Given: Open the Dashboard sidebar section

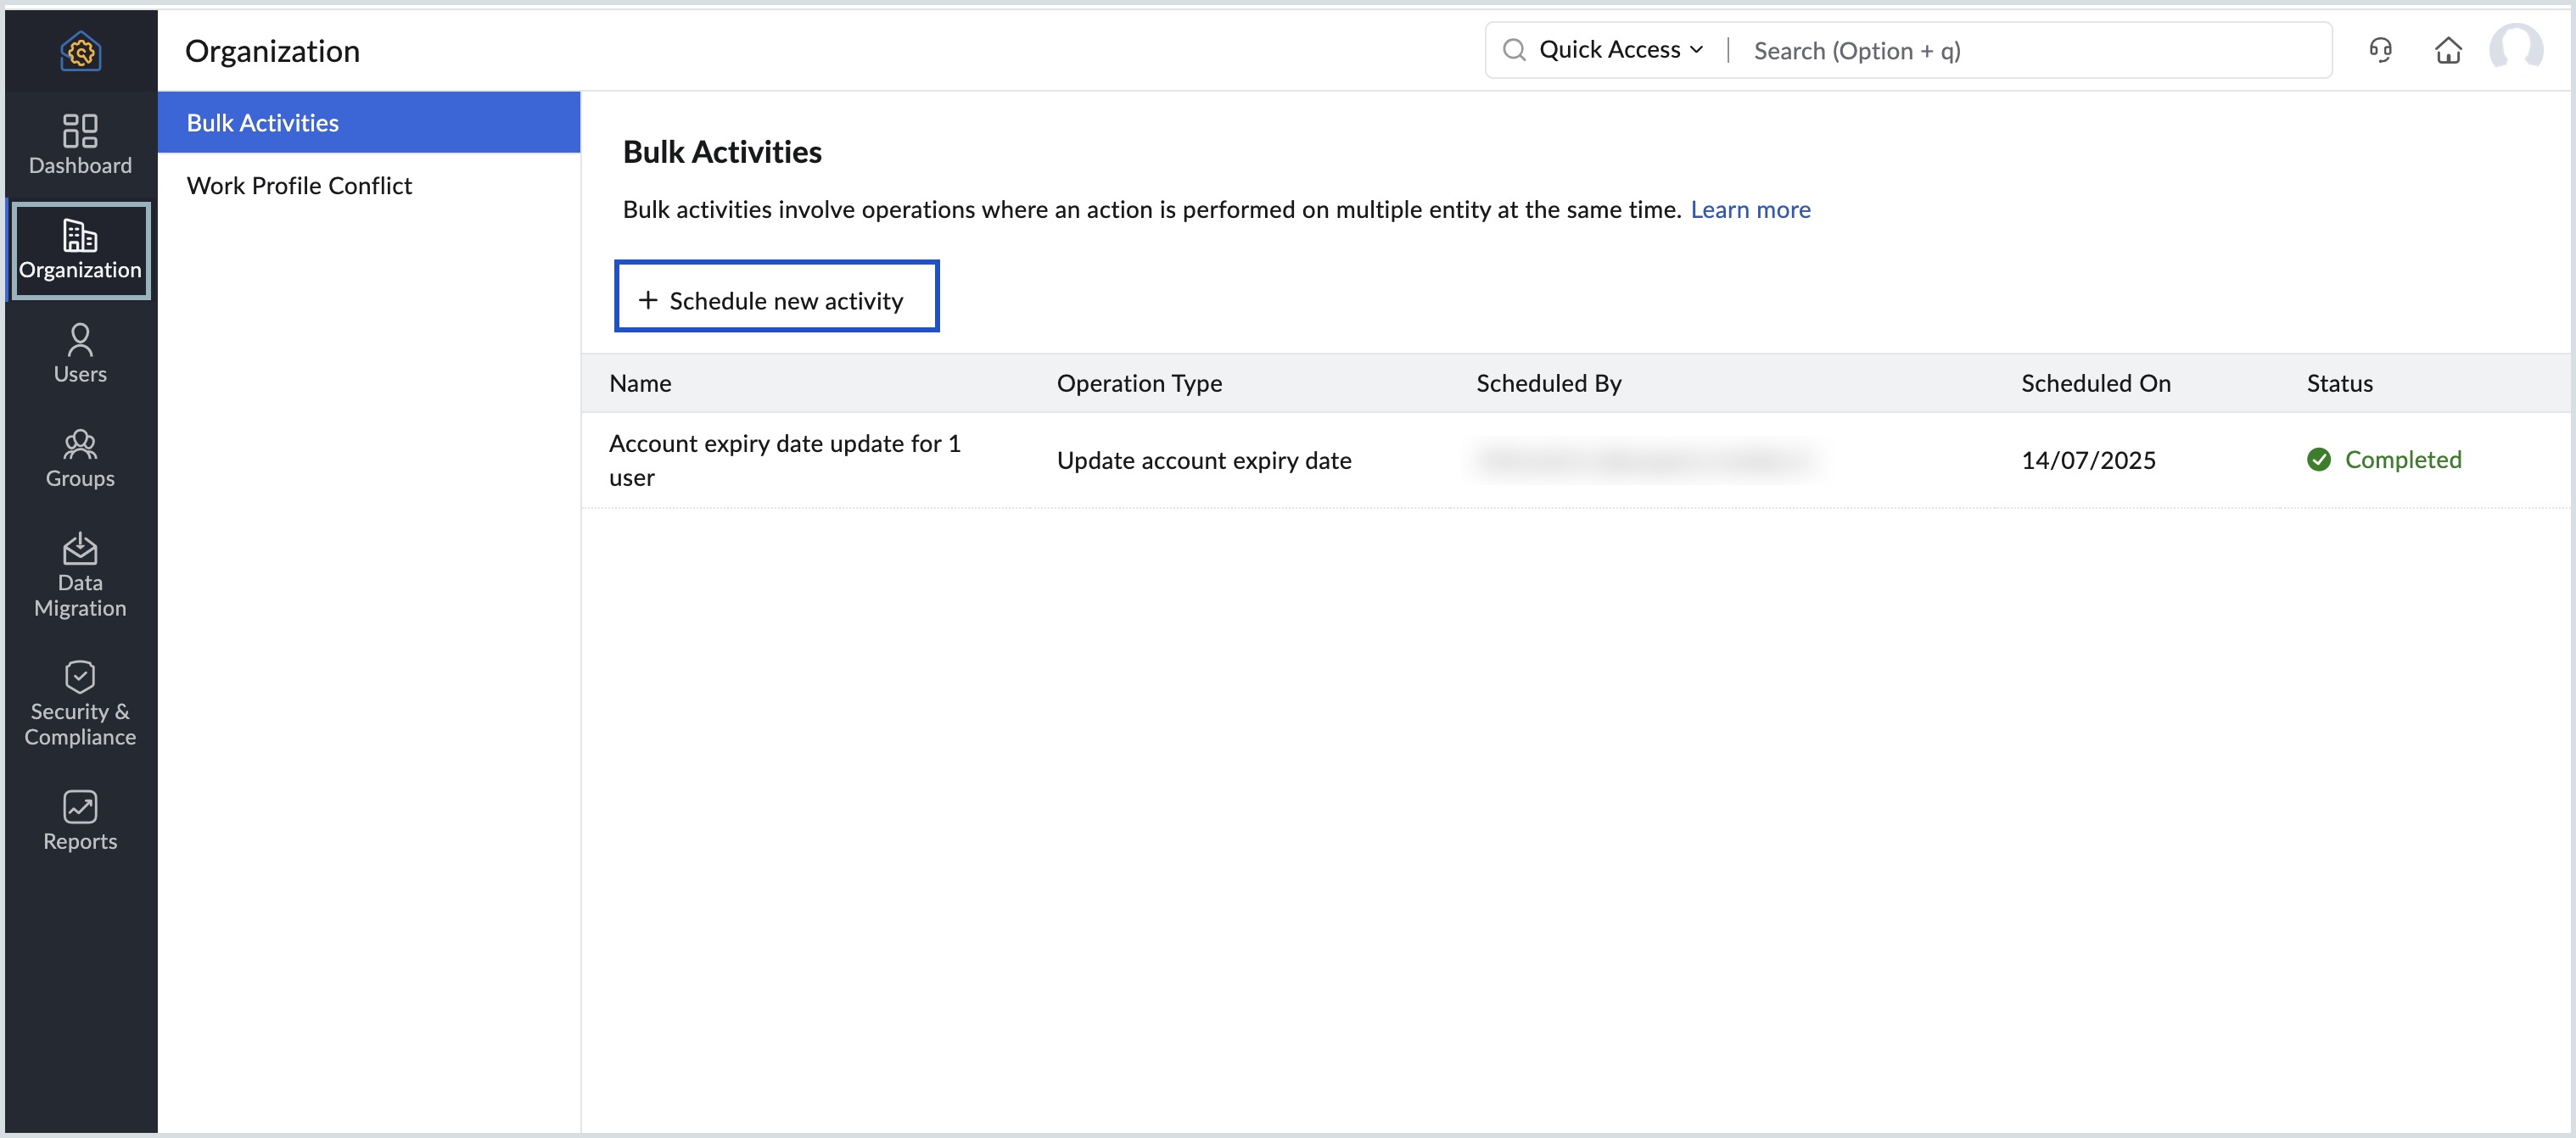Looking at the screenshot, I should [80, 145].
